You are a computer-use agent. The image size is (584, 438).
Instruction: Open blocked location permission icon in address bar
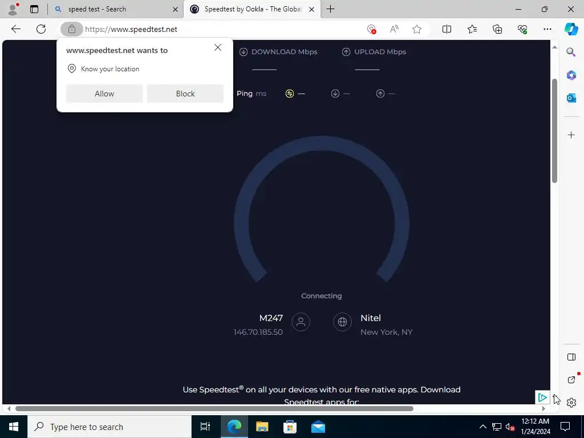pyautogui.click(x=371, y=29)
